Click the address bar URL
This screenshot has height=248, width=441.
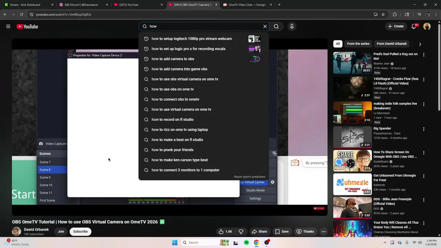pyautogui.click(x=63, y=14)
